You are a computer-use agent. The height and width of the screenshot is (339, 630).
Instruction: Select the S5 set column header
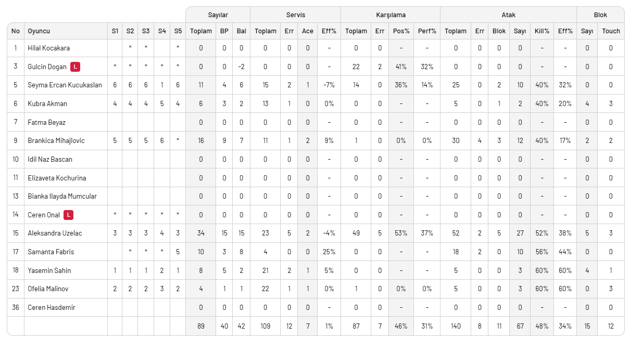pos(178,31)
